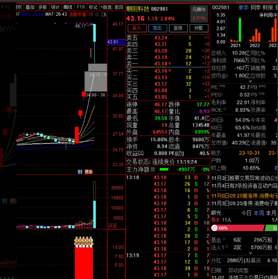Click the 卖出 sell button
The height and width of the screenshot is (279, 278).
point(157,28)
